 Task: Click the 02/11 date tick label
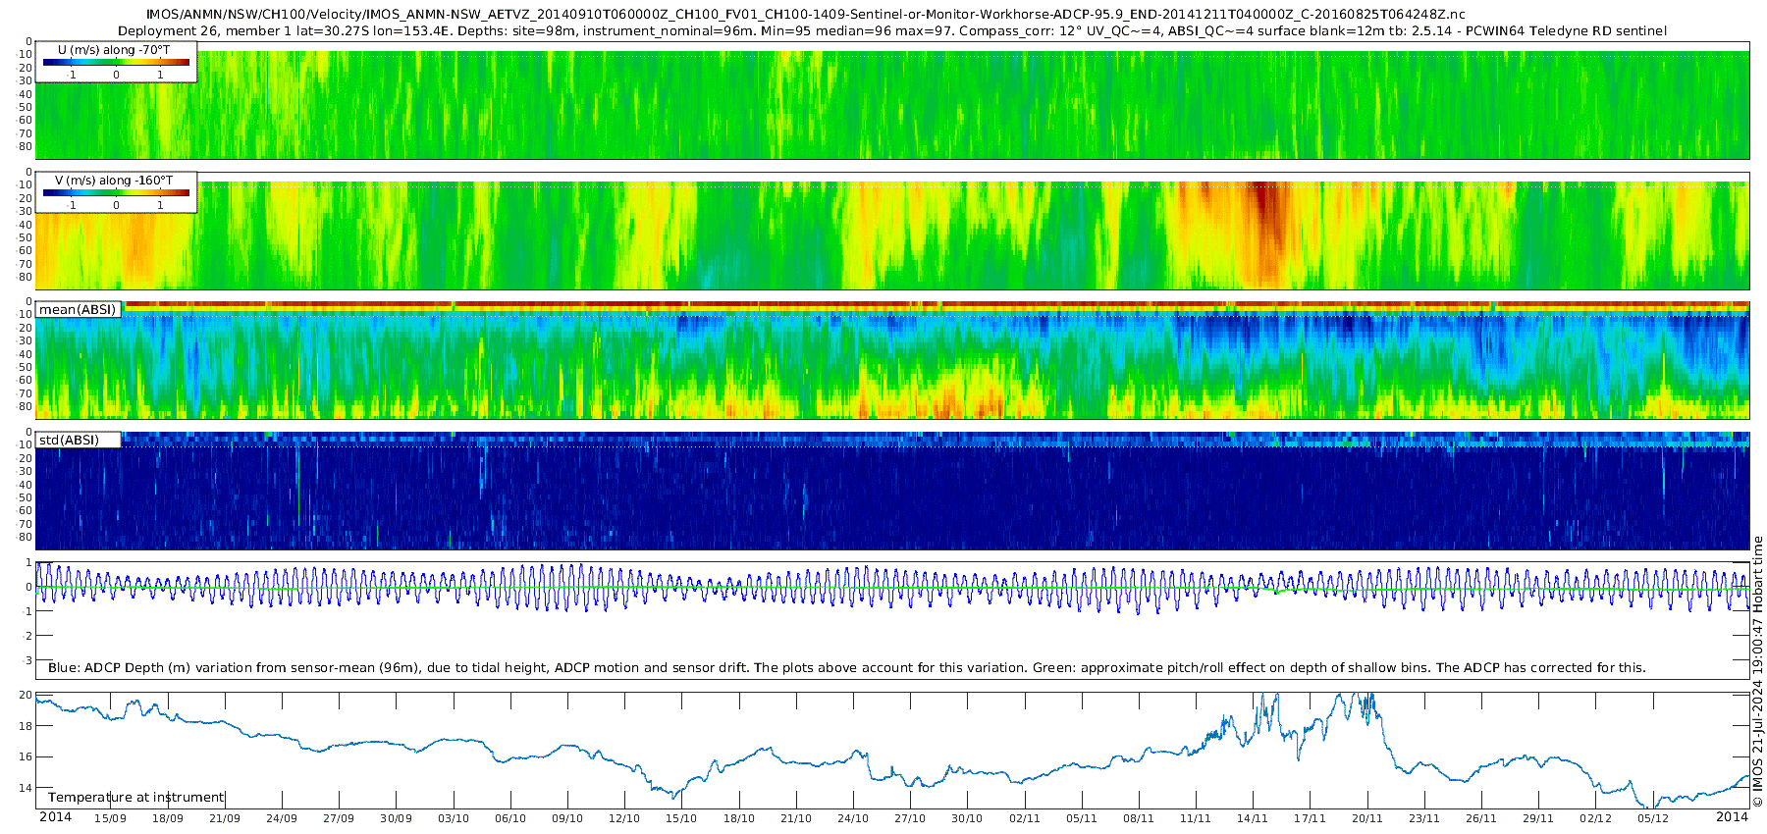click(x=1025, y=818)
